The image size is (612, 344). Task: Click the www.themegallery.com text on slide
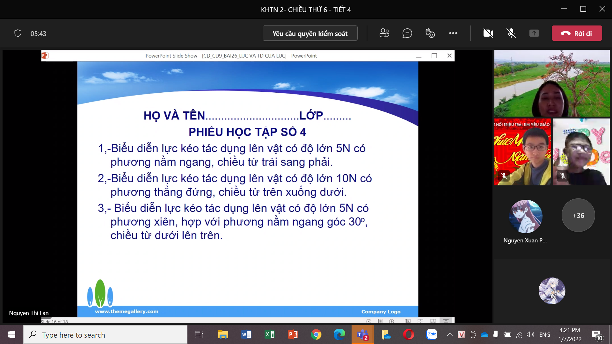(x=127, y=312)
